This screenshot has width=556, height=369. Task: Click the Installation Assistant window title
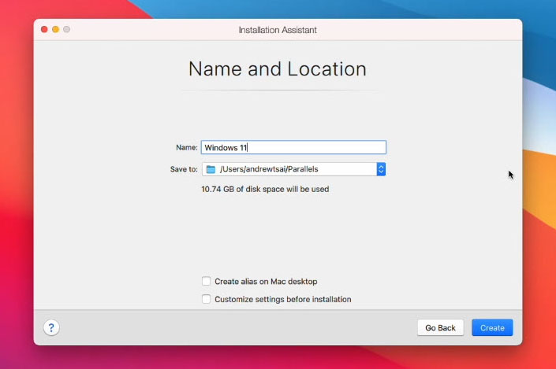(278, 30)
